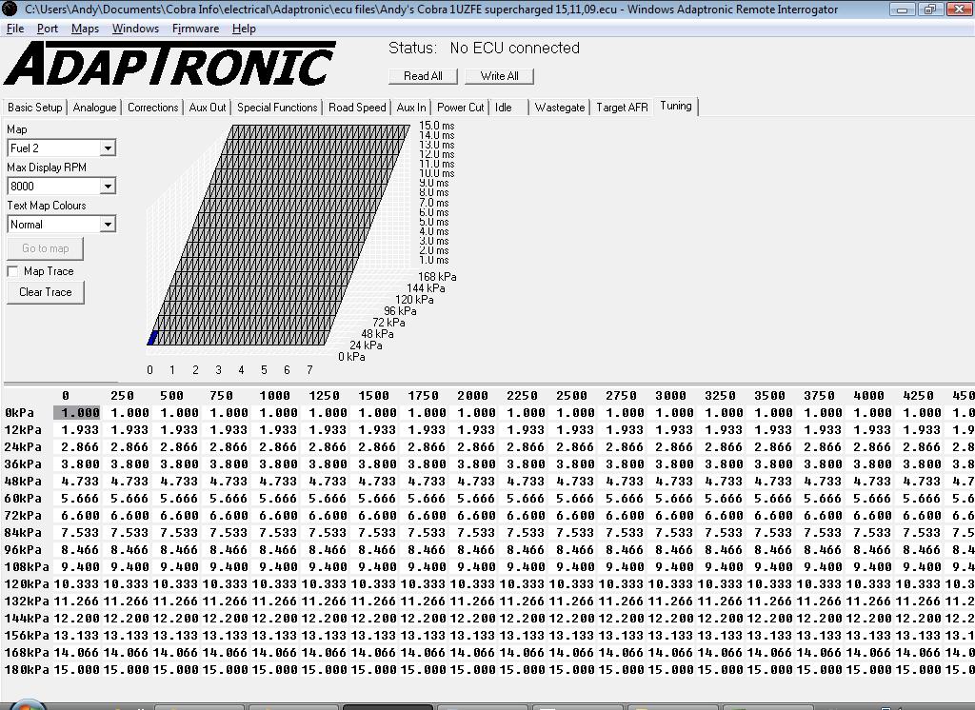Select the 15.000 cell under 3250 RPM

(721, 670)
